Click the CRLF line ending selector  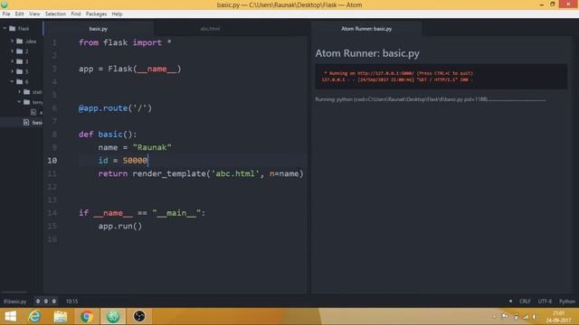(x=525, y=301)
